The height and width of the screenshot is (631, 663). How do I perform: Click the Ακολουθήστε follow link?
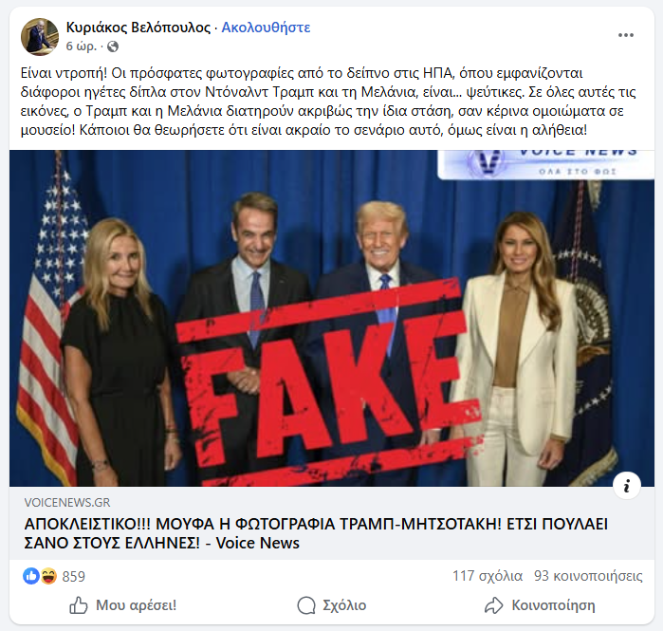click(x=266, y=28)
